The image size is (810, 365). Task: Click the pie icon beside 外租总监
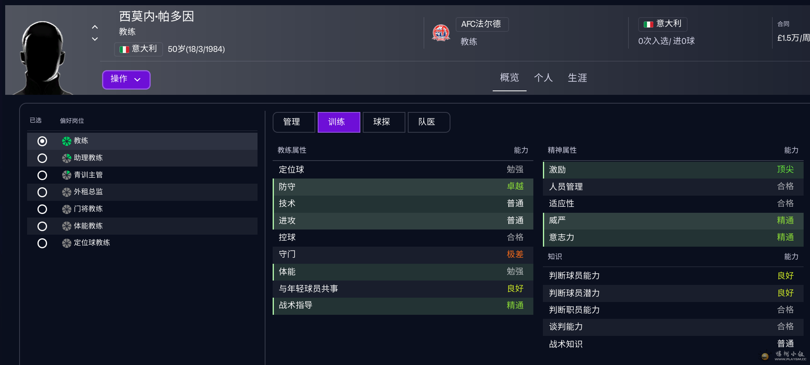pyautogui.click(x=67, y=192)
